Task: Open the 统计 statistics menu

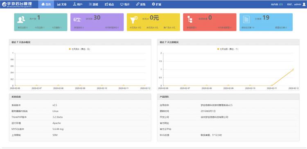Action: (x=125, y=4)
